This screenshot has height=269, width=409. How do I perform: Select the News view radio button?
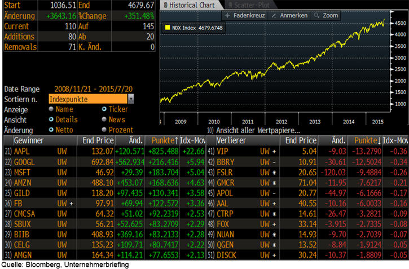pyautogui.click(x=104, y=120)
